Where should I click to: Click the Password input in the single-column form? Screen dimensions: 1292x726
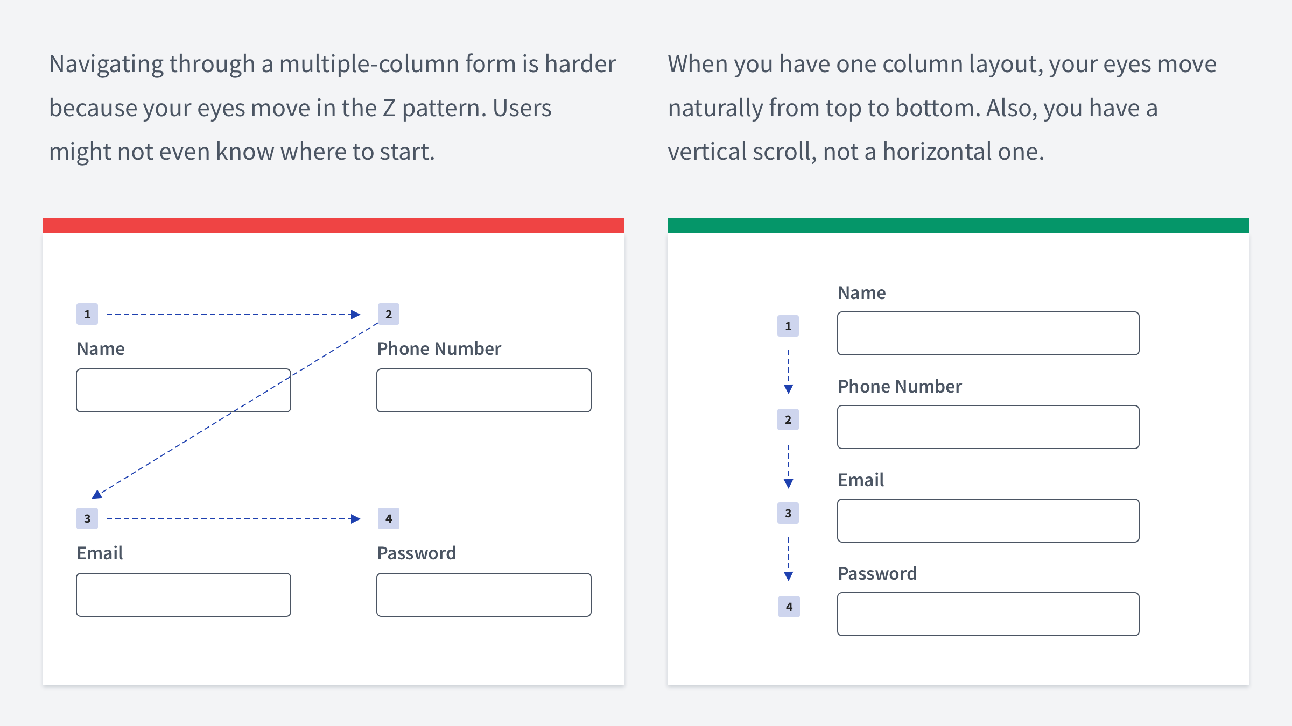coord(988,614)
